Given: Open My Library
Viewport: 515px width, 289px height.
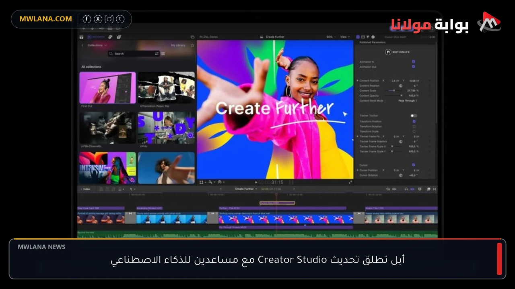Looking at the screenshot, I should 178,45.
